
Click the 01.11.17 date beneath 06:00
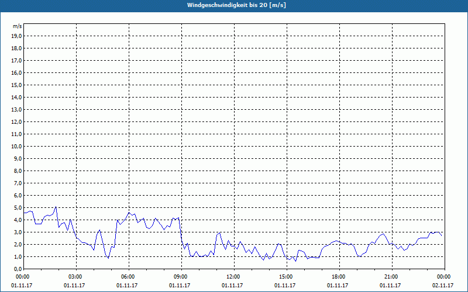[x=127, y=285]
